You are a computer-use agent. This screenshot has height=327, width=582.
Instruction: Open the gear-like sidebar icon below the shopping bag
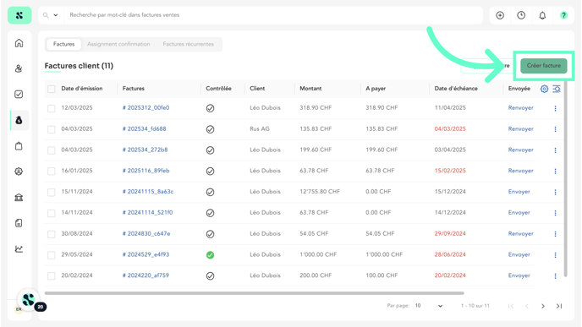(x=19, y=172)
